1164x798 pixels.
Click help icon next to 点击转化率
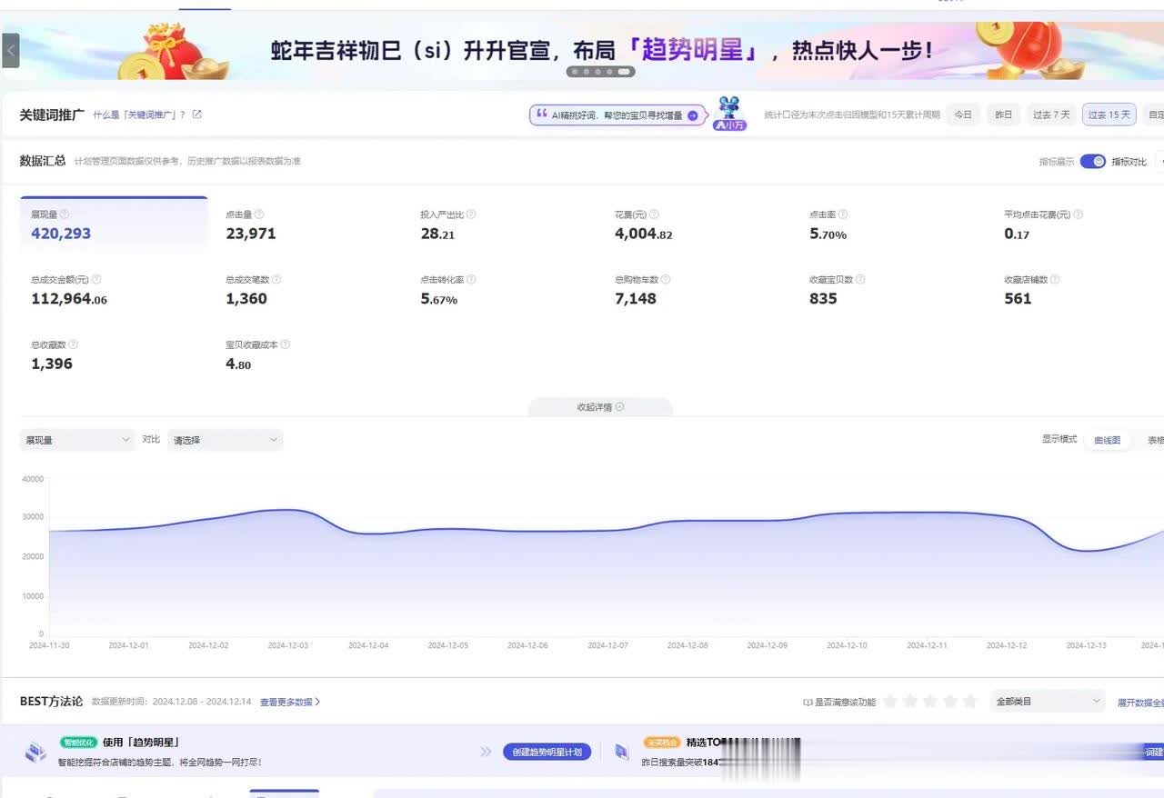click(471, 280)
